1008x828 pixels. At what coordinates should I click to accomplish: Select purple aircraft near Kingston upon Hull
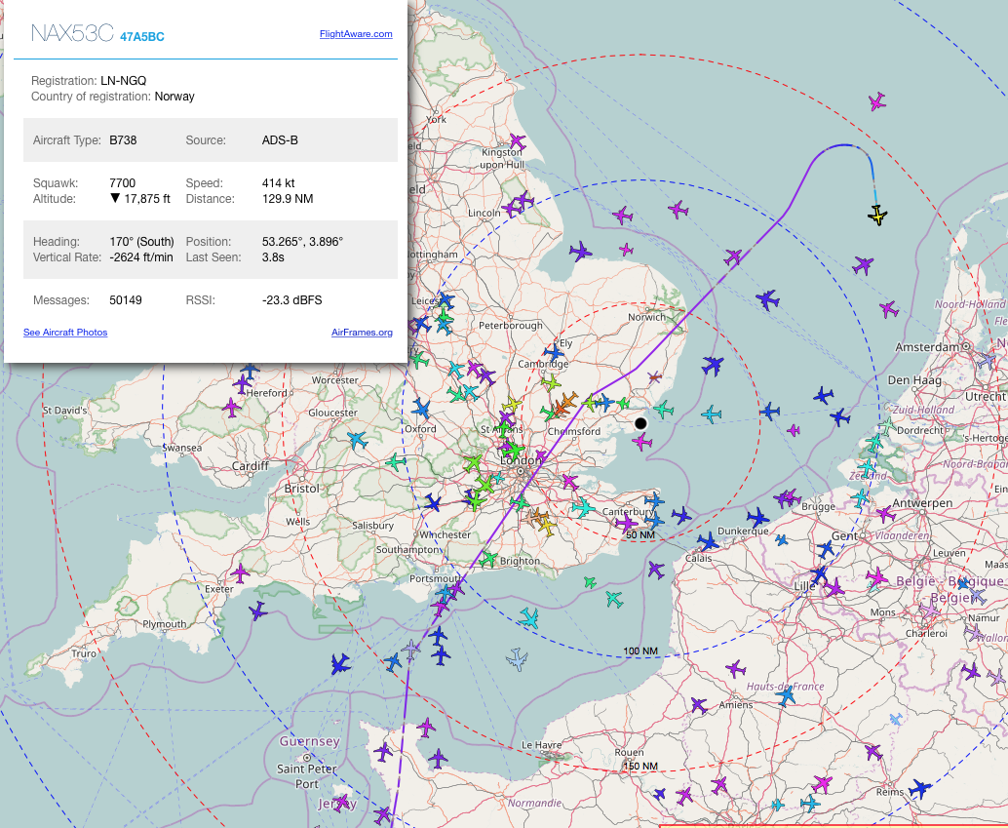point(518,141)
